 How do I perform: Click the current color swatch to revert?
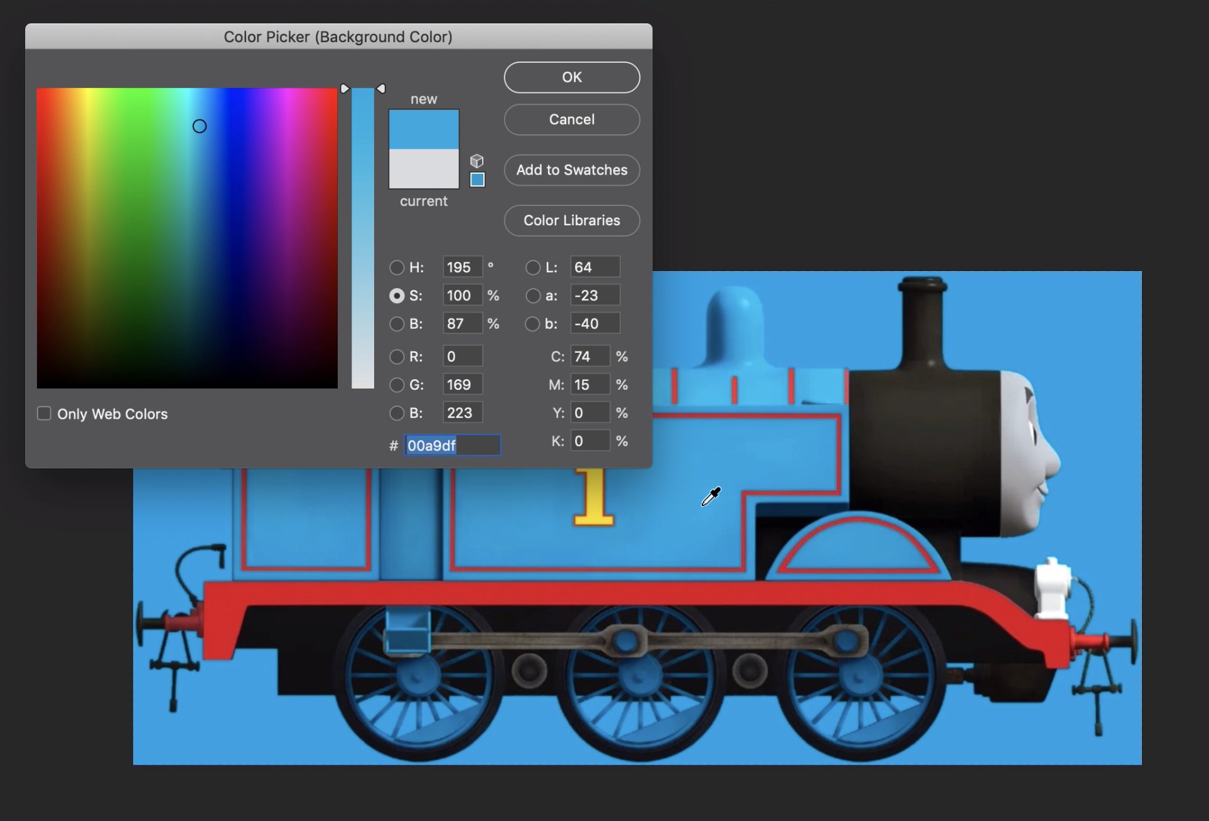point(424,168)
